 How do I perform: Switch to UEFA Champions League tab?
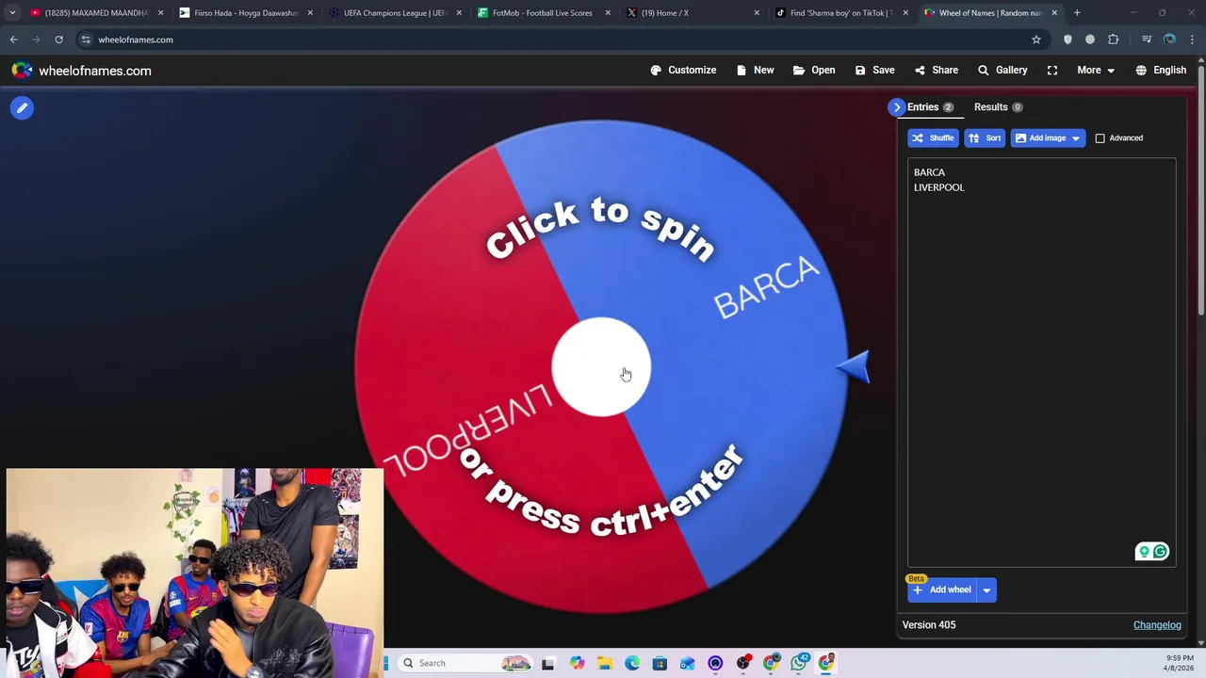coord(395,13)
